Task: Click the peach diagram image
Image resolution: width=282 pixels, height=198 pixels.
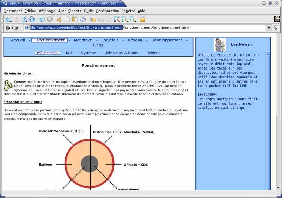Action: coord(98,157)
